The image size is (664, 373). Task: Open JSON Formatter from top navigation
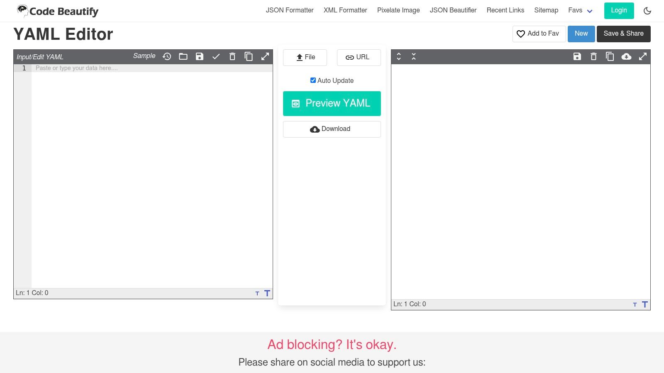[290, 10]
